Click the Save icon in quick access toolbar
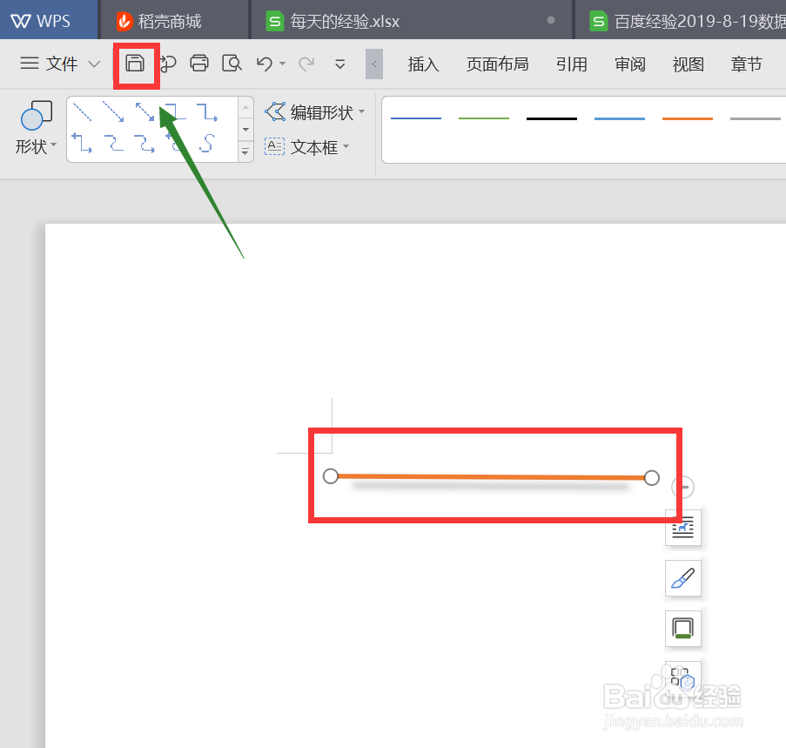Viewport: 786px width, 748px height. (134, 64)
